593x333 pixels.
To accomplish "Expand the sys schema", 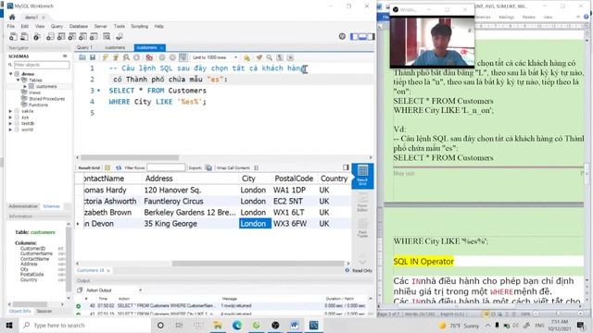I will click(x=10, y=117).
